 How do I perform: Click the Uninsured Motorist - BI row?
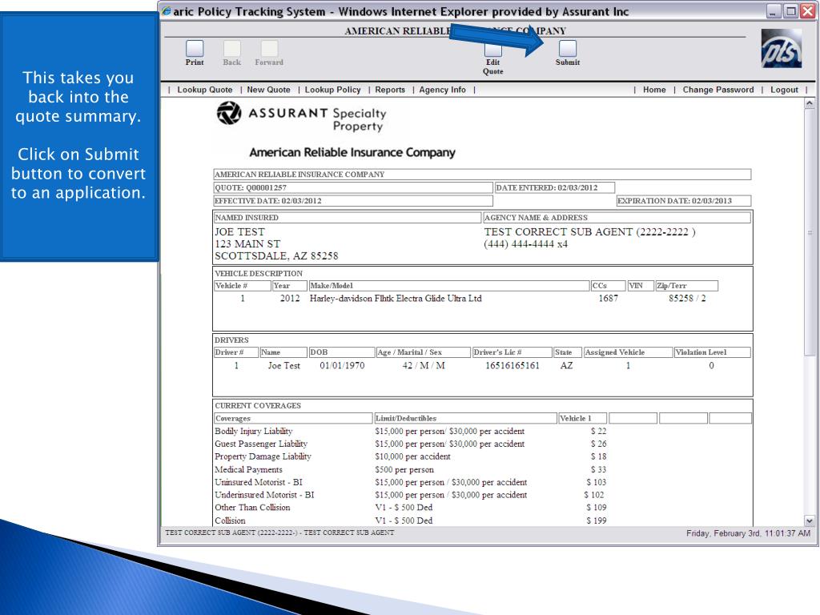tap(411, 481)
